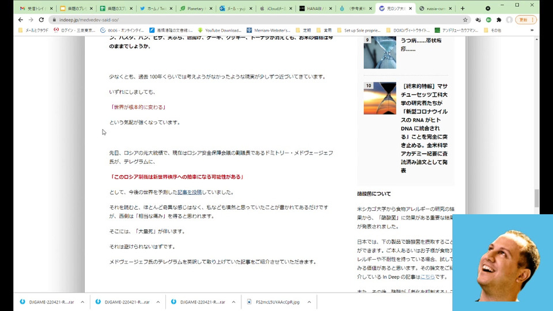This screenshot has height=311, width=553.
Task: Click the address bar URL indeep.jp/medvedev-said-so/
Action: point(89,20)
